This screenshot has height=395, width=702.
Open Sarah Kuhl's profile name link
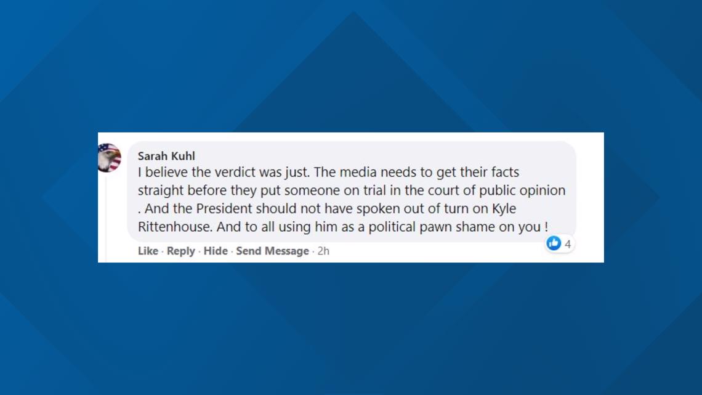click(166, 156)
